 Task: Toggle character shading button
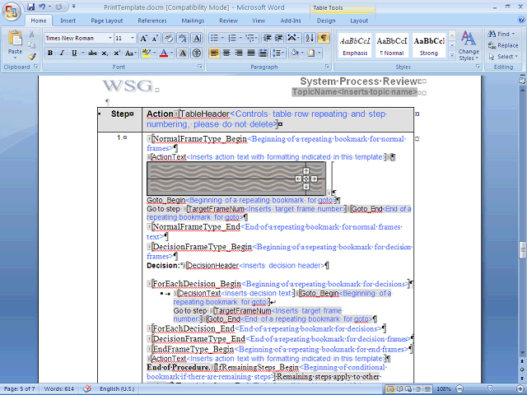tap(183, 53)
